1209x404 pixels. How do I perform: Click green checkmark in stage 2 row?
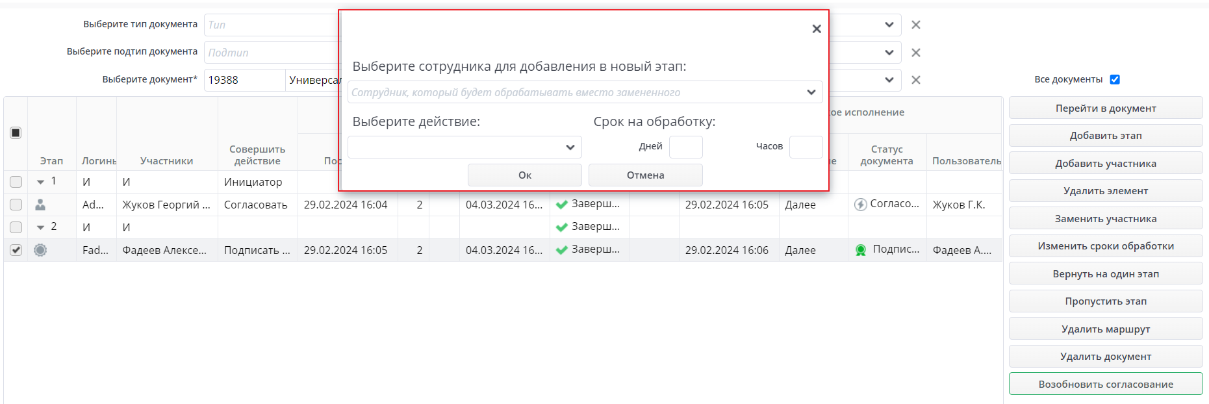tap(562, 227)
